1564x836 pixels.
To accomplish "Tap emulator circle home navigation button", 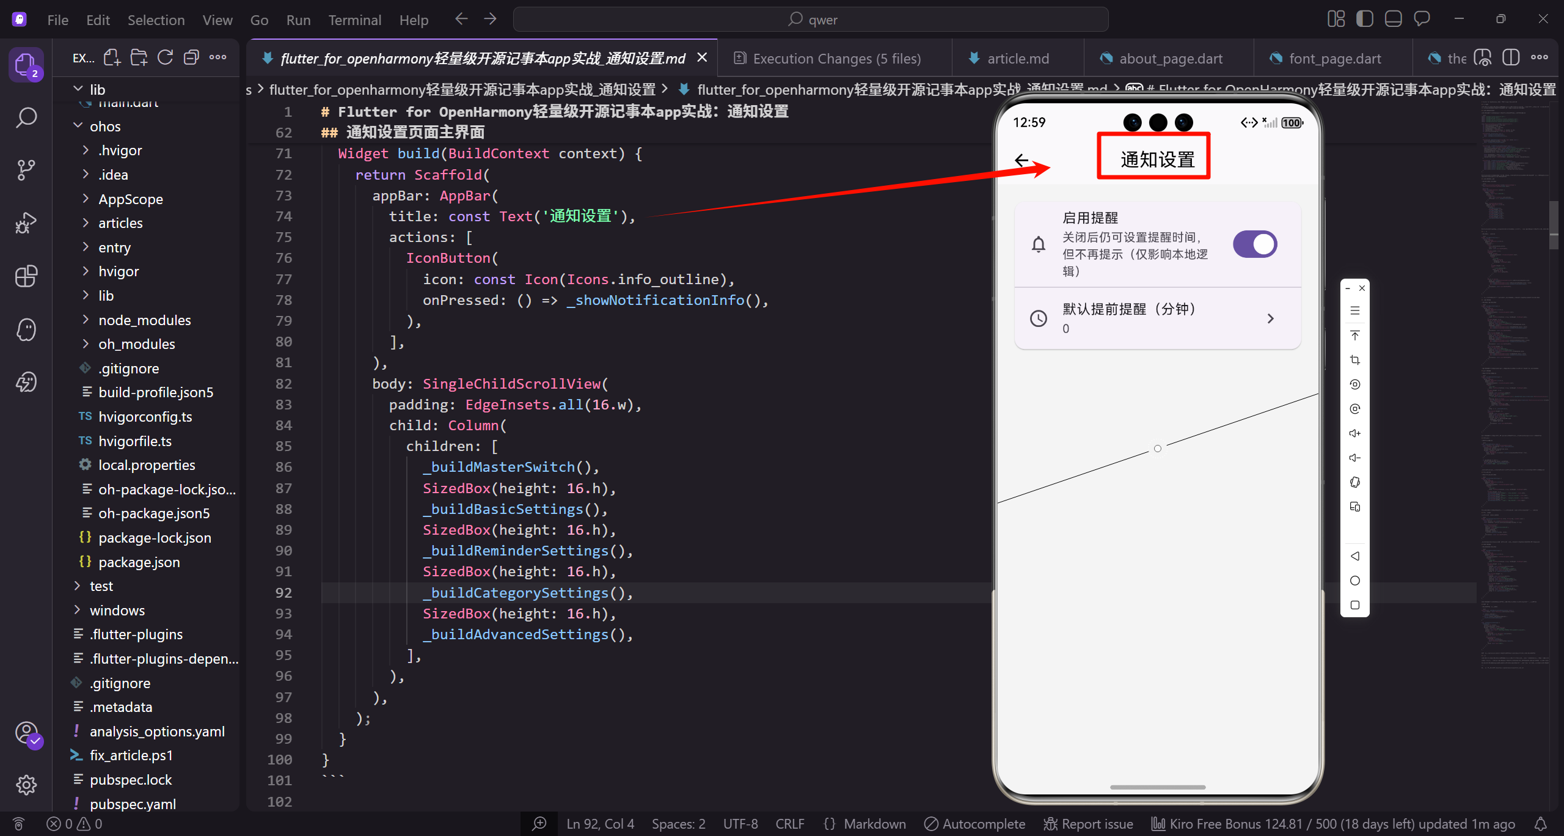I will (x=1355, y=581).
